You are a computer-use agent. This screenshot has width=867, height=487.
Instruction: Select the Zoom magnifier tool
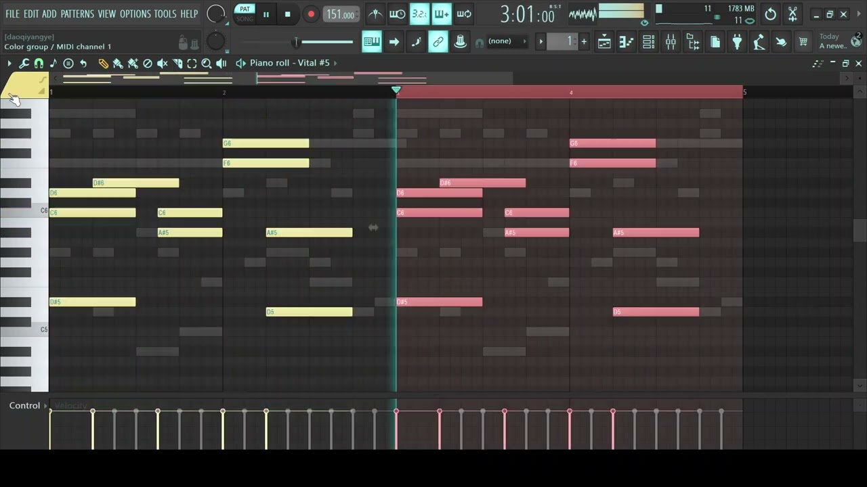207,63
